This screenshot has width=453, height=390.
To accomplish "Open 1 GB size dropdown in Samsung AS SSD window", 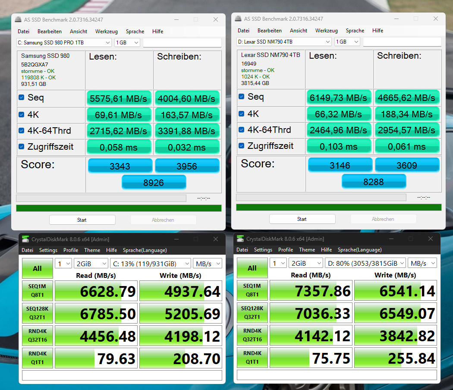I will click(x=127, y=42).
